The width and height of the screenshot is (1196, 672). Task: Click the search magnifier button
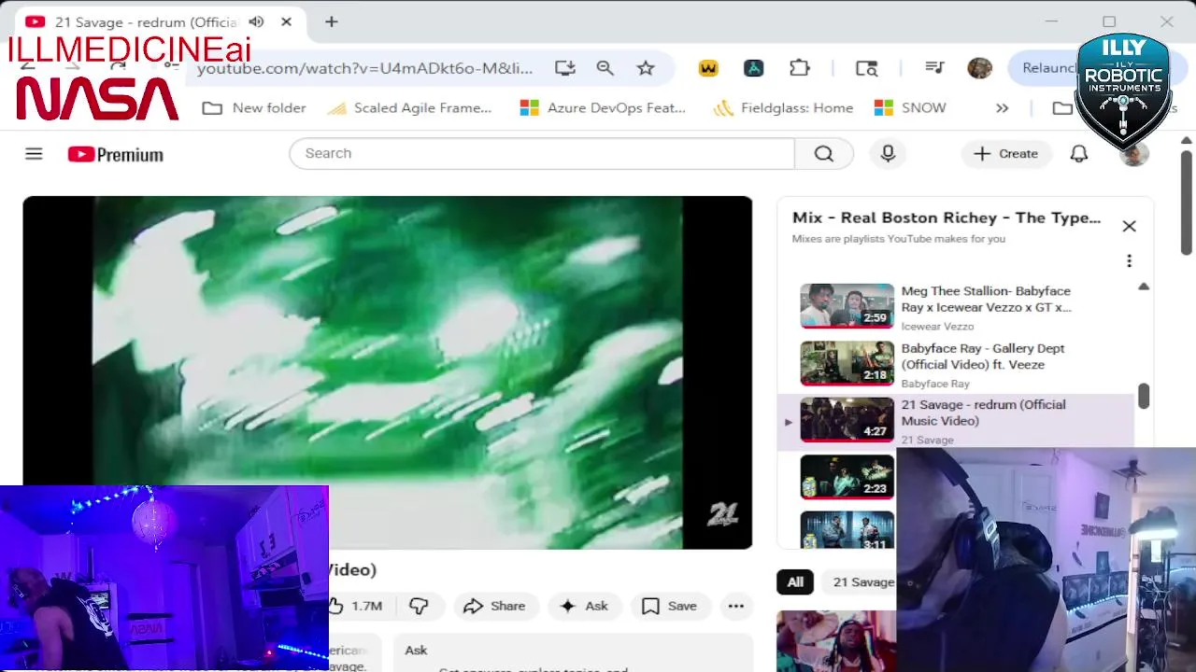823,153
